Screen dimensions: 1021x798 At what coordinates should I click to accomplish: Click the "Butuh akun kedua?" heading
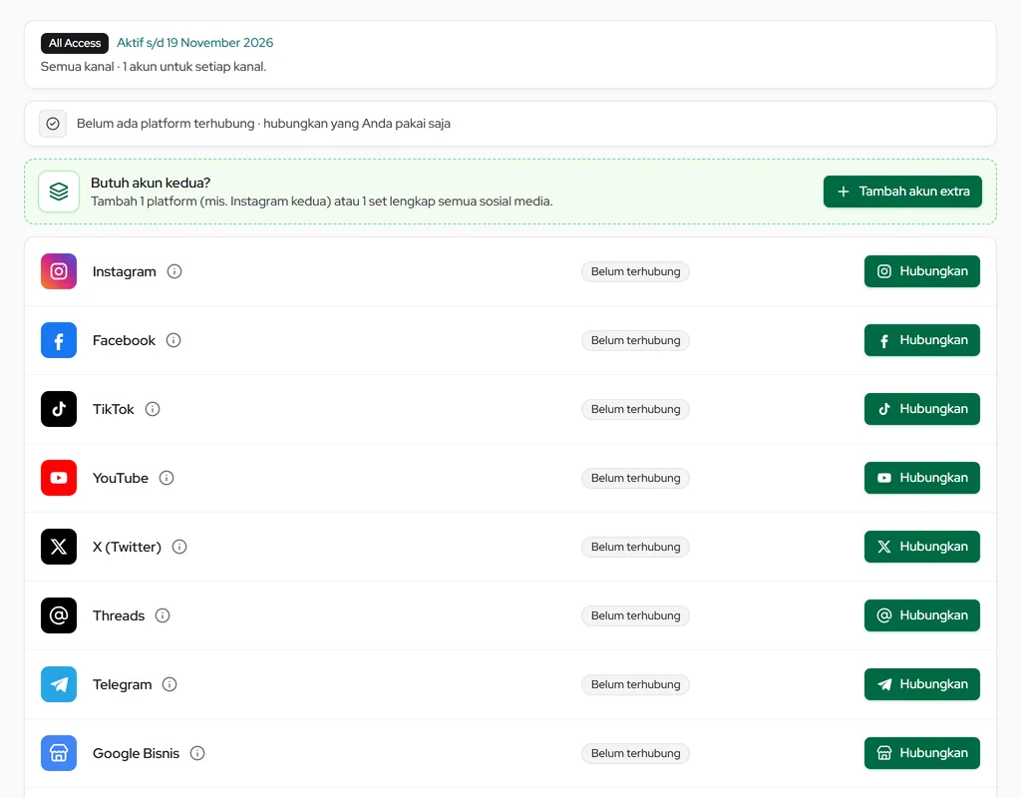click(x=151, y=184)
